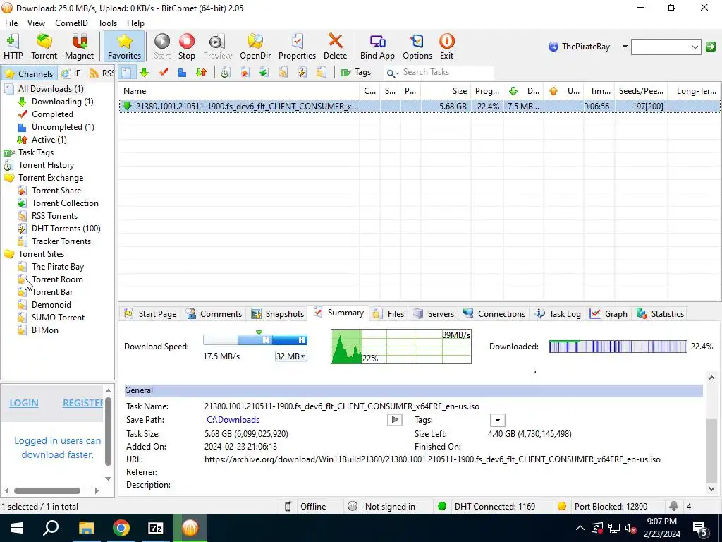Image resolution: width=722 pixels, height=542 pixels.
Task: Open a Torrent file via toolbar
Action: (44, 47)
